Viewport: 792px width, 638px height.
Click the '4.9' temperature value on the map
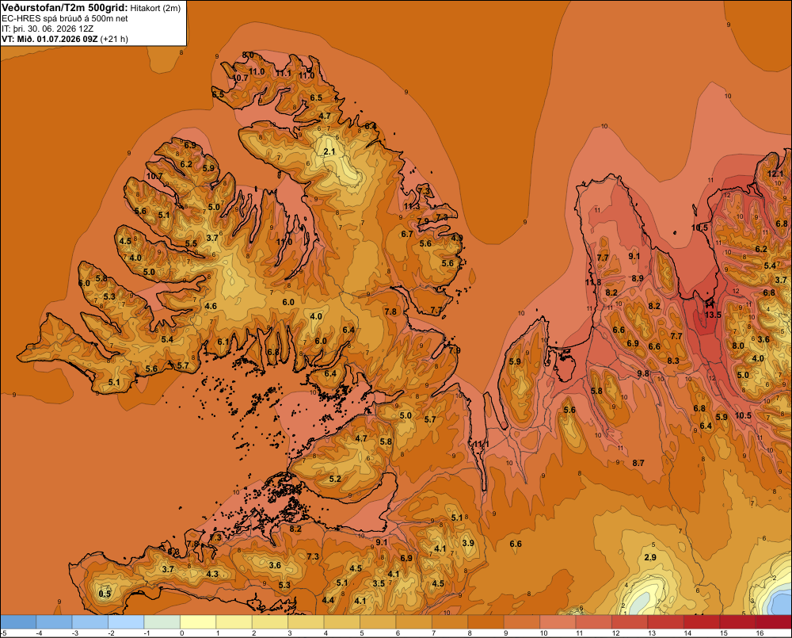457,238
